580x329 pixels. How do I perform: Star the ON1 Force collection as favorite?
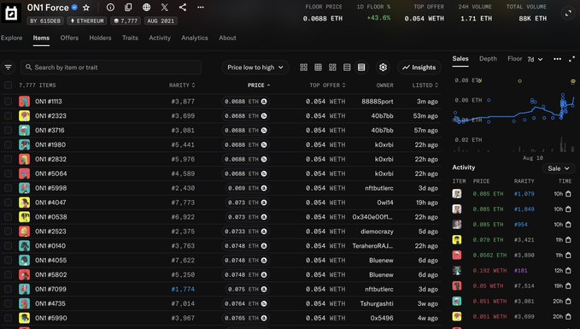86,8
